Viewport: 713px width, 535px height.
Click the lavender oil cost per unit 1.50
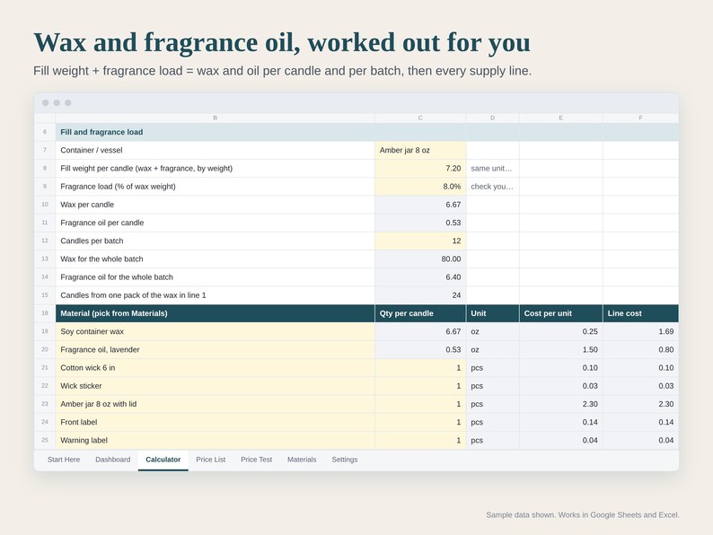(x=561, y=349)
